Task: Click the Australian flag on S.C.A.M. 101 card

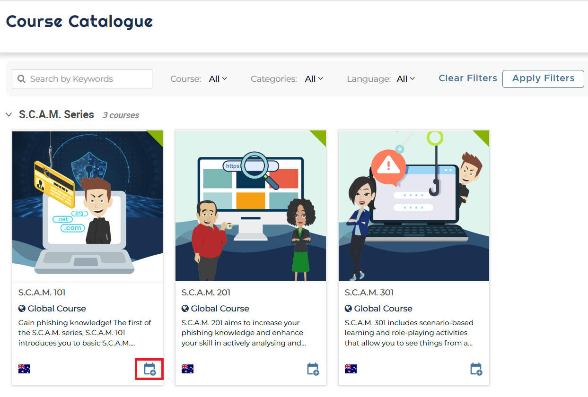Action: [x=24, y=369]
